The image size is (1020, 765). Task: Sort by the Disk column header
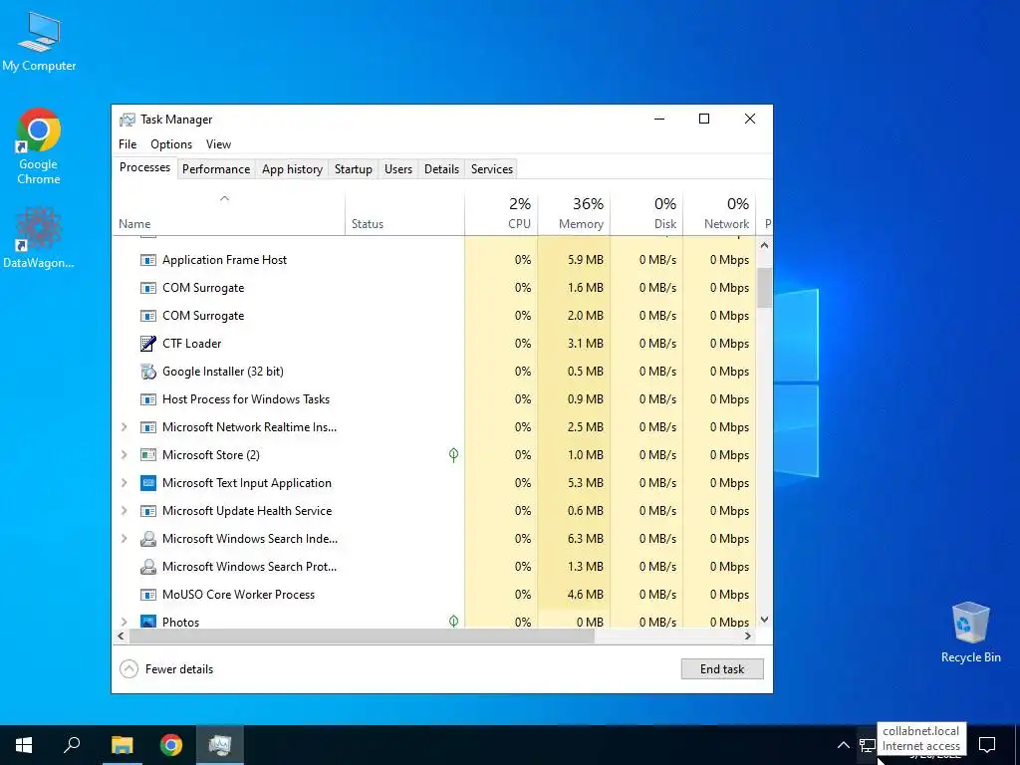pyautogui.click(x=646, y=213)
